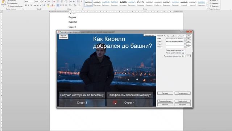Align text left in Word ribbon
232x131 pixels.
pos(58,5)
